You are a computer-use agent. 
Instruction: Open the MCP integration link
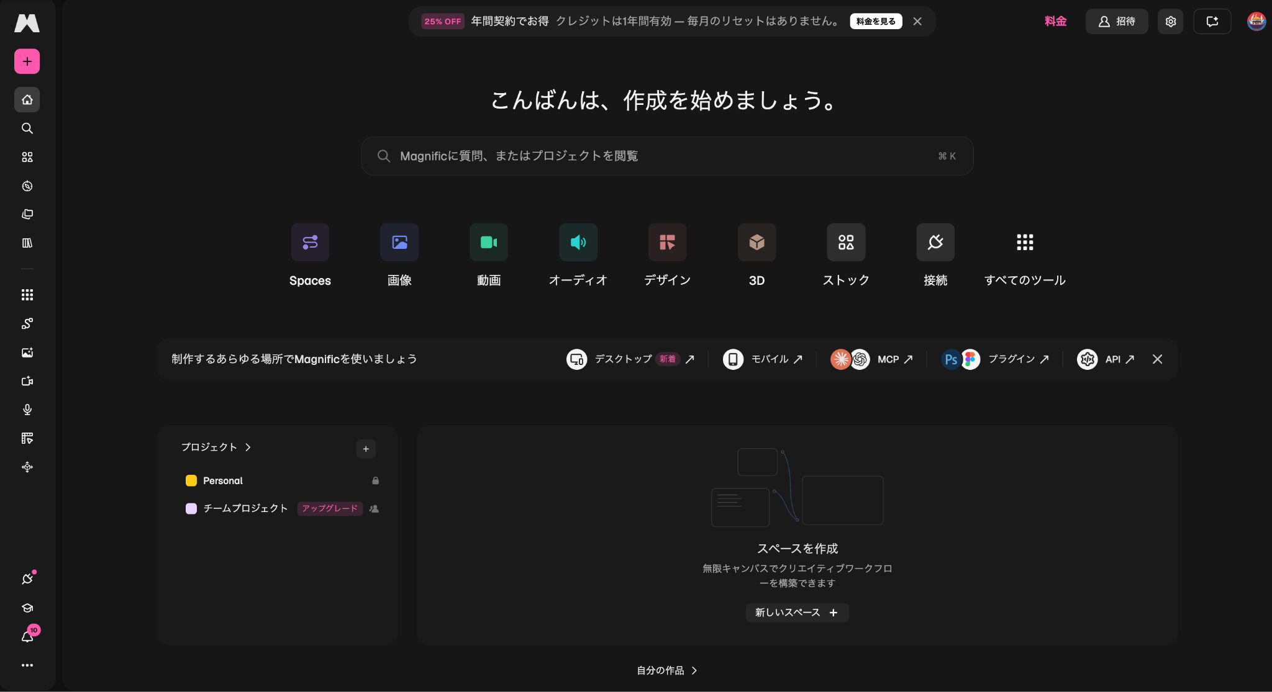pyautogui.click(x=872, y=359)
